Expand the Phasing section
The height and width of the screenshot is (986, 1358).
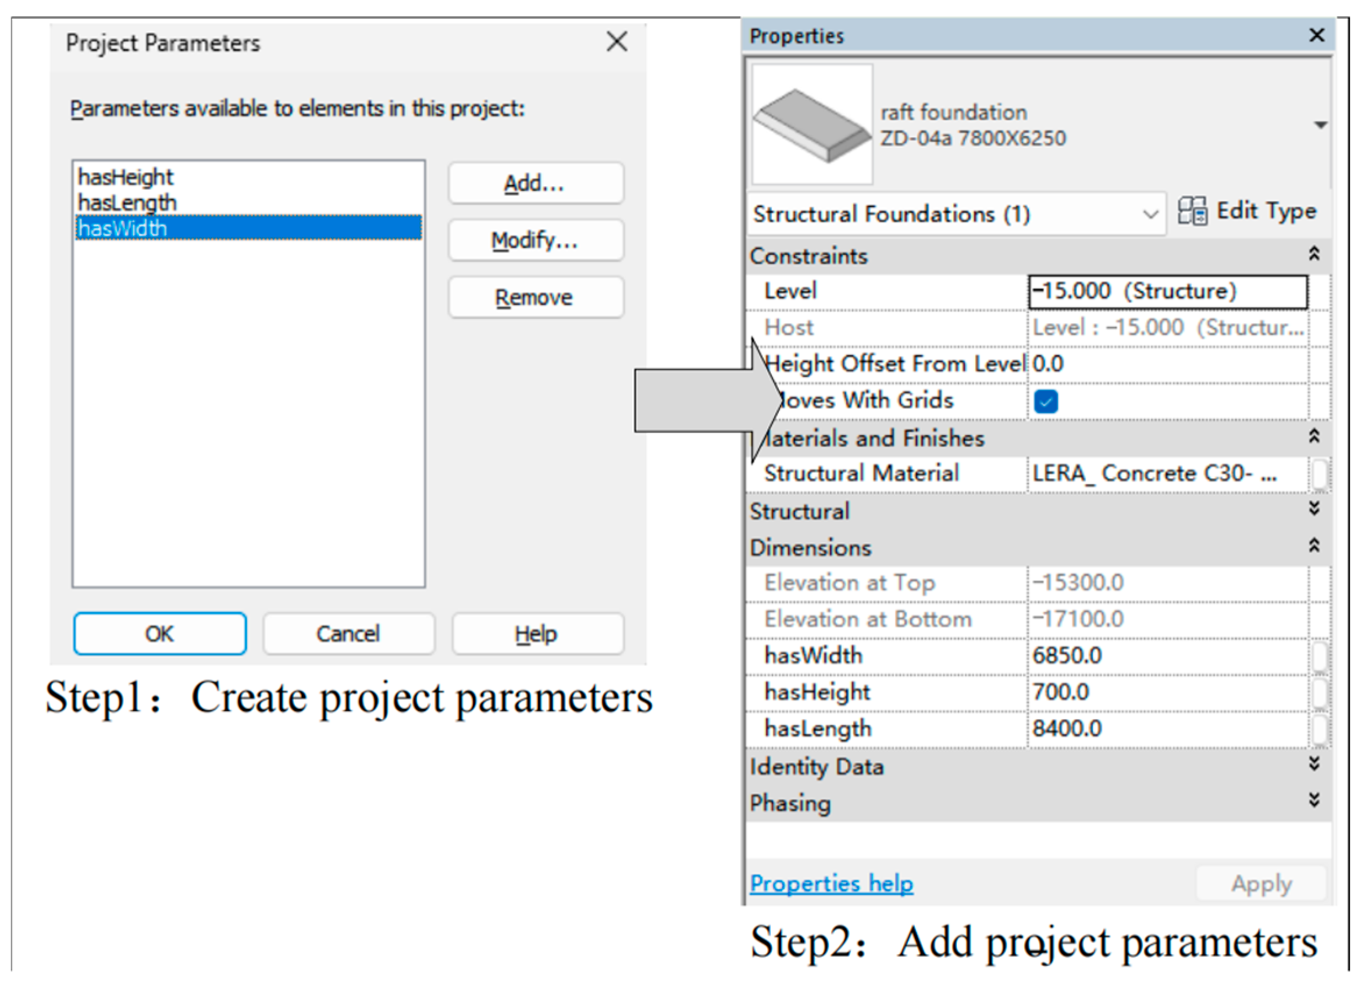(1314, 801)
